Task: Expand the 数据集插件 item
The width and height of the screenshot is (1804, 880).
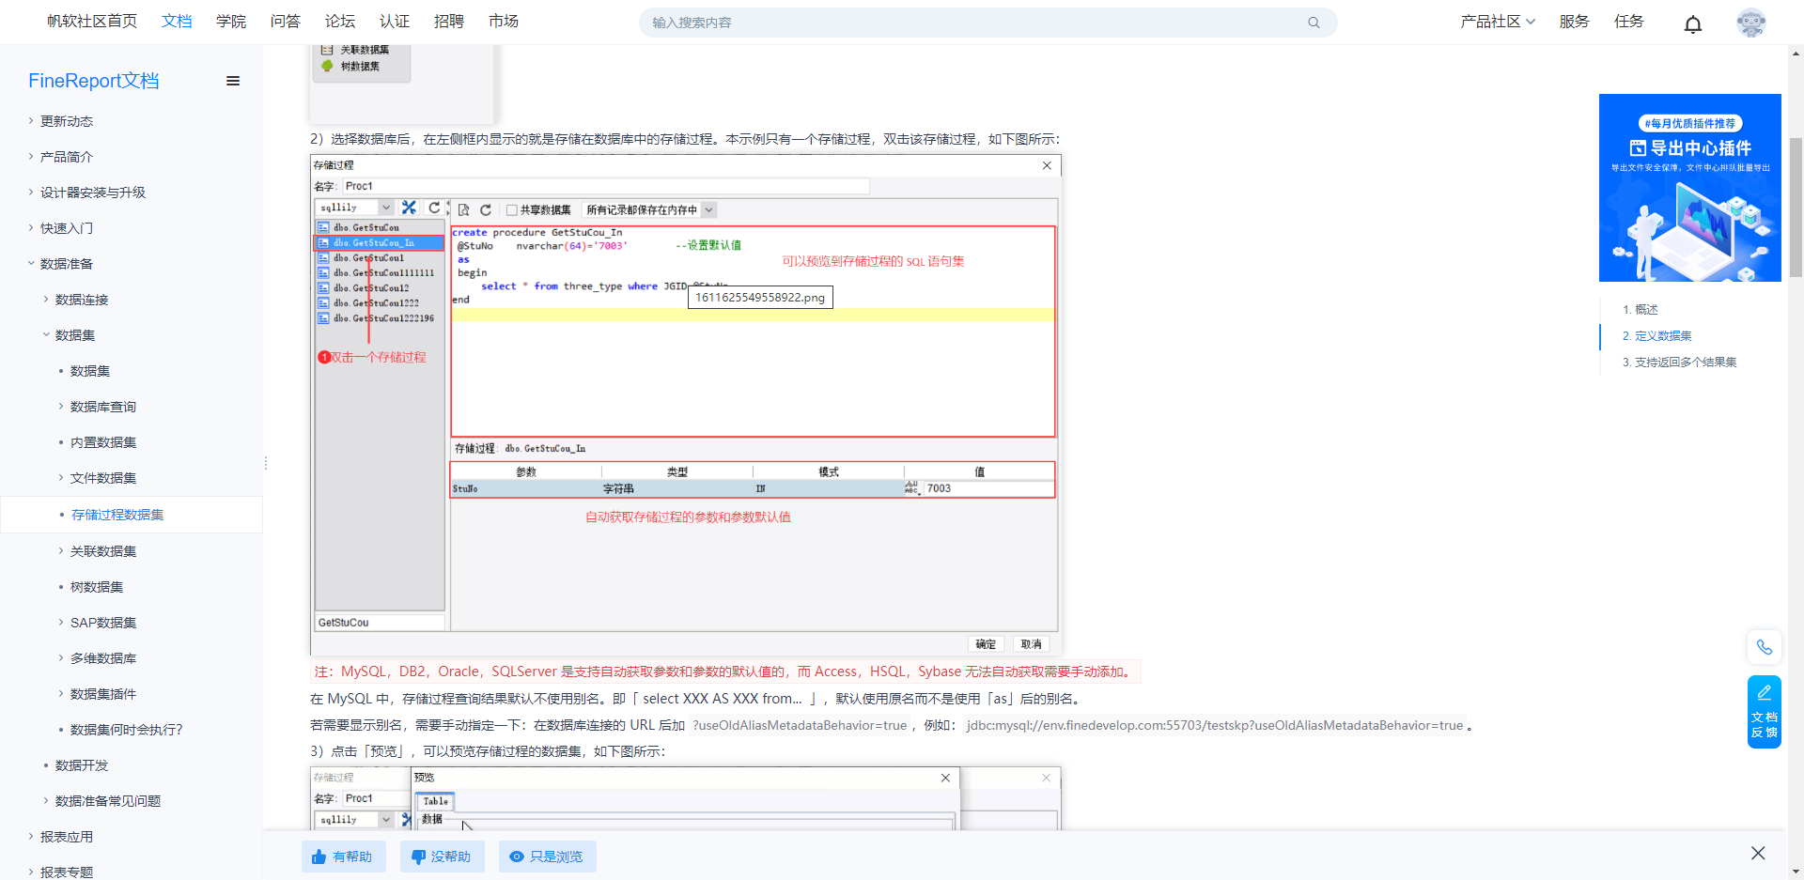Action: pos(103,694)
